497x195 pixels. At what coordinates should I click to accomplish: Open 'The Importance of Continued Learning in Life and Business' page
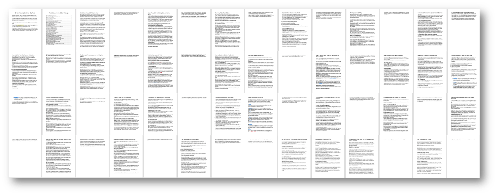tap(328, 114)
